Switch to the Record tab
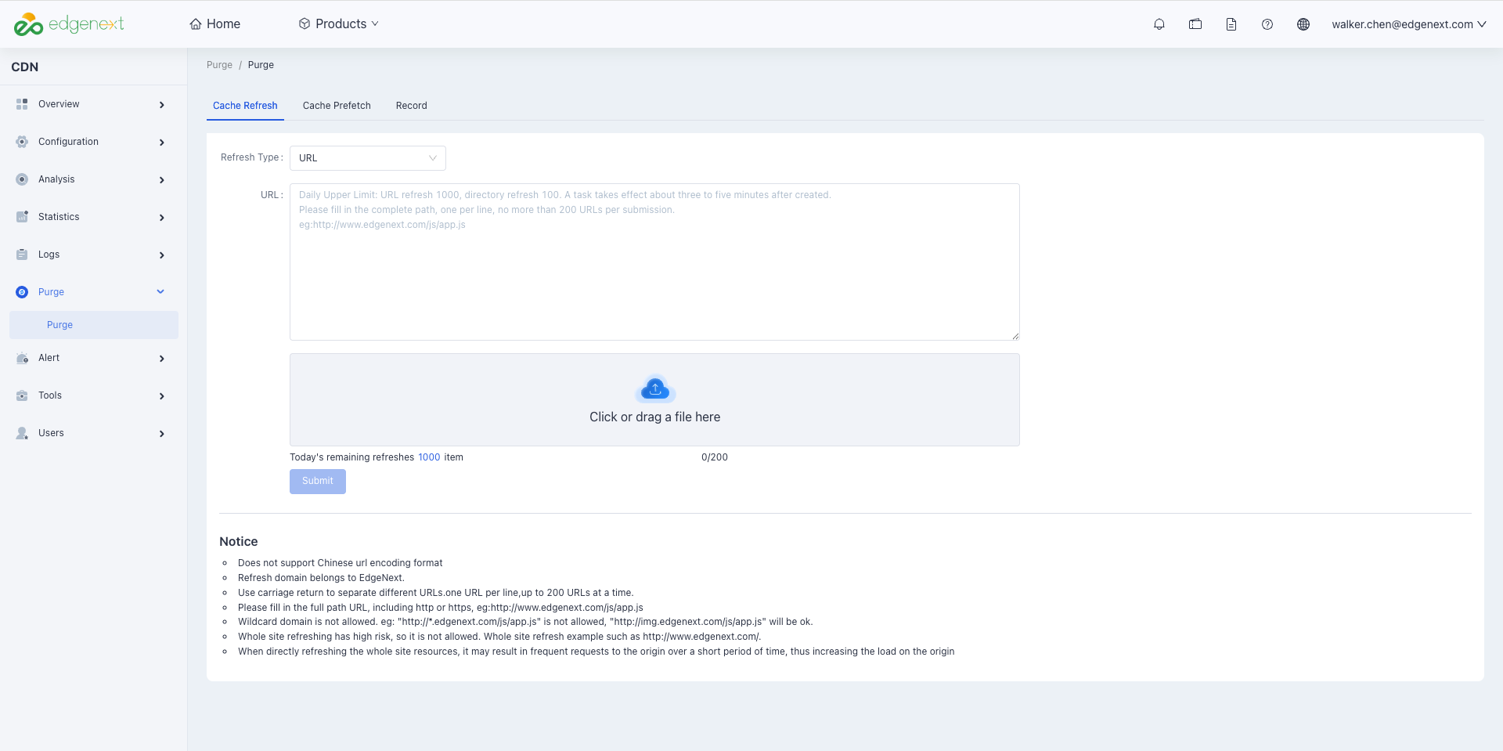This screenshot has width=1503, height=751. coord(412,106)
